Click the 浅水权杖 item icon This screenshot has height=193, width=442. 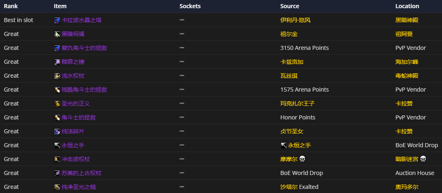57,76
